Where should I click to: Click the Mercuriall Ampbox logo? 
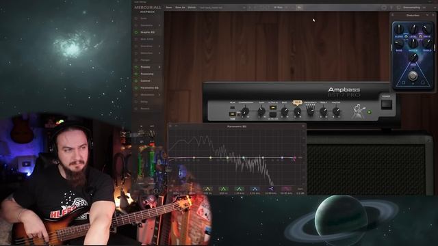[x=147, y=9]
